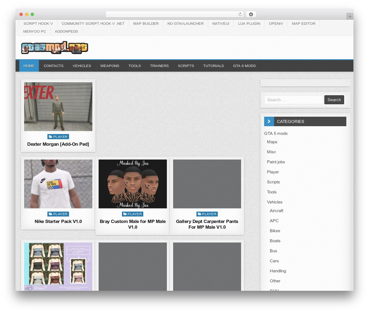The width and height of the screenshot is (369, 313).
Task: Open Nike Starter Pack V1.0 title
Action: [58, 221]
